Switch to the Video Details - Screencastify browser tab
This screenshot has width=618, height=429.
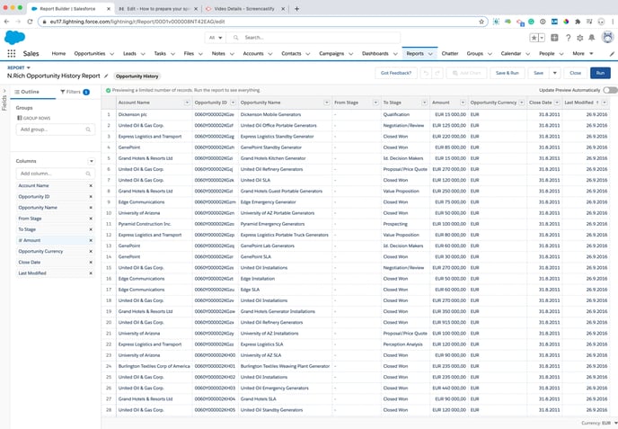coord(244,9)
